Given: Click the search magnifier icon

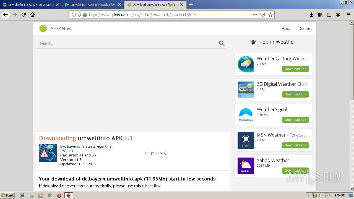Looking at the screenshot, I should 222,43.
